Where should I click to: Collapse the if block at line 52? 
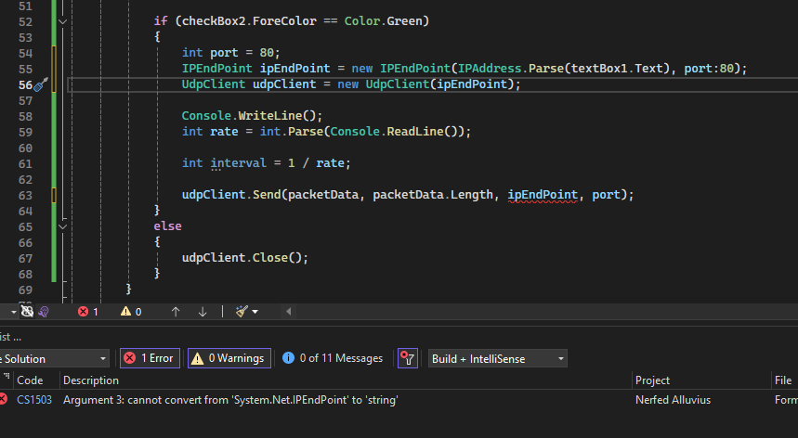tap(62, 21)
